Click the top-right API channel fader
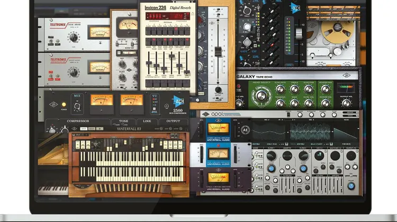The height and width of the screenshot is (222, 397). click(x=299, y=34)
